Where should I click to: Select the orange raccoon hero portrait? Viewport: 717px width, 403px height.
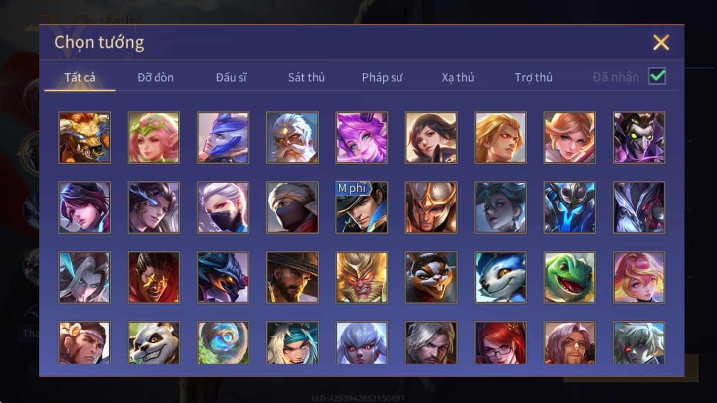pyautogui.click(x=431, y=277)
